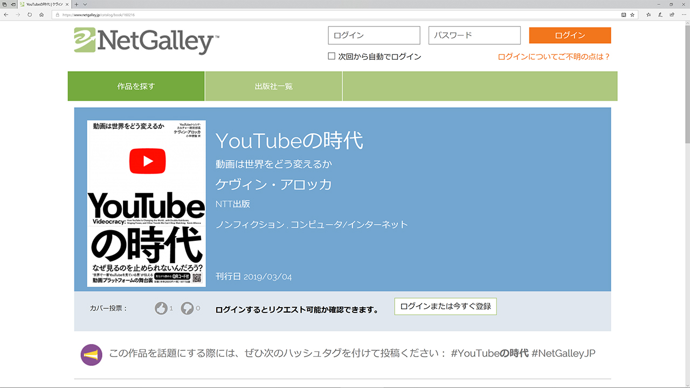Click the ケヴィン・アロッカ author name
The width and height of the screenshot is (690, 388).
click(x=273, y=184)
